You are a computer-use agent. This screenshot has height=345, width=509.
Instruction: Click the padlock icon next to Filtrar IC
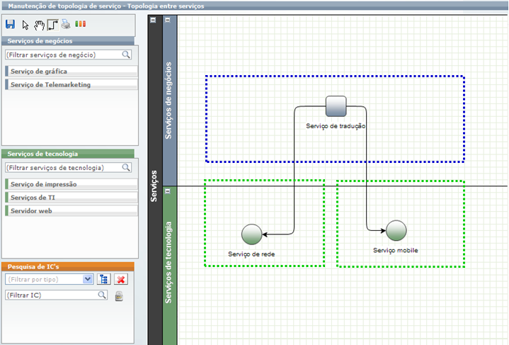click(119, 296)
